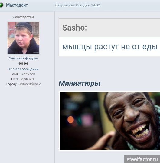This screenshot has height=163, width=160.
Task: Click the Город field label
Action: click(11, 84)
